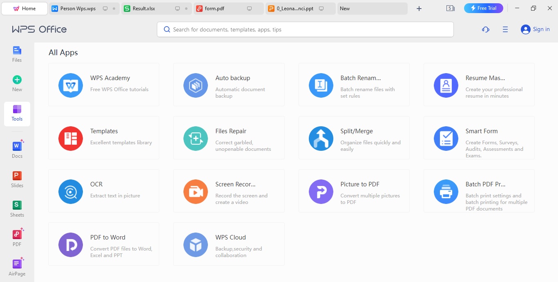Image resolution: width=558 pixels, height=282 pixels.
Task: Launch the OCR tool
Action: pyautogui.click(x=103, y=191)
